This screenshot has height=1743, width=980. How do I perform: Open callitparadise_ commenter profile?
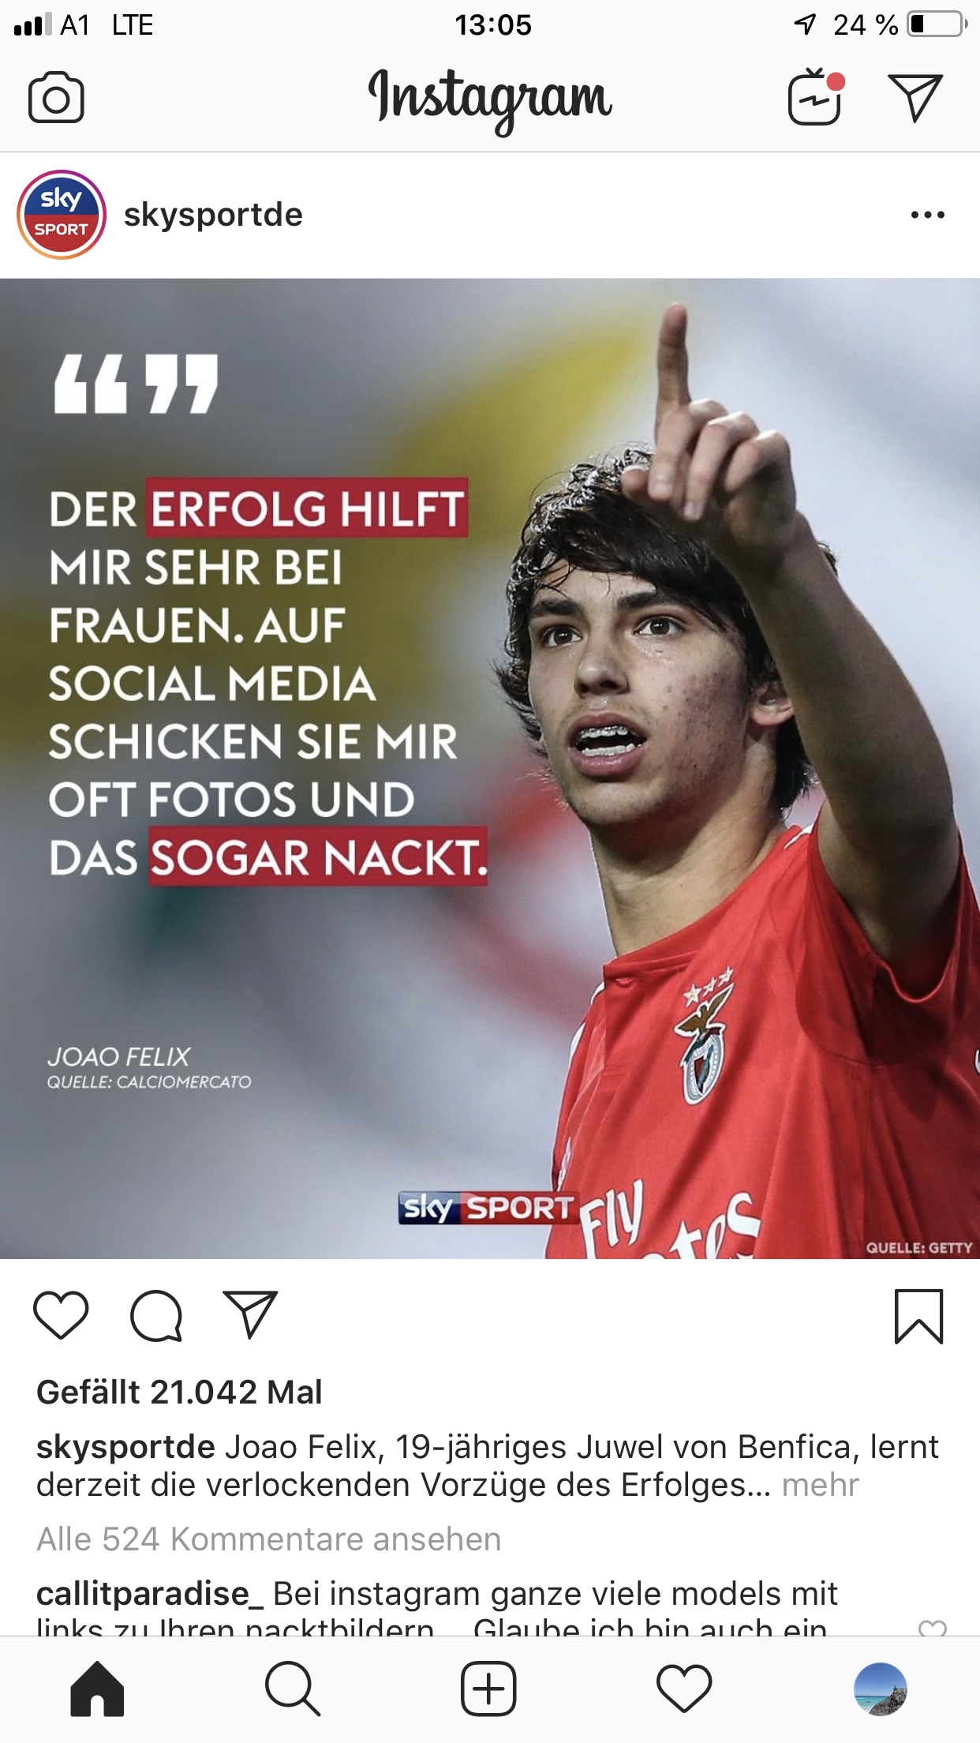click(150, 1594)
